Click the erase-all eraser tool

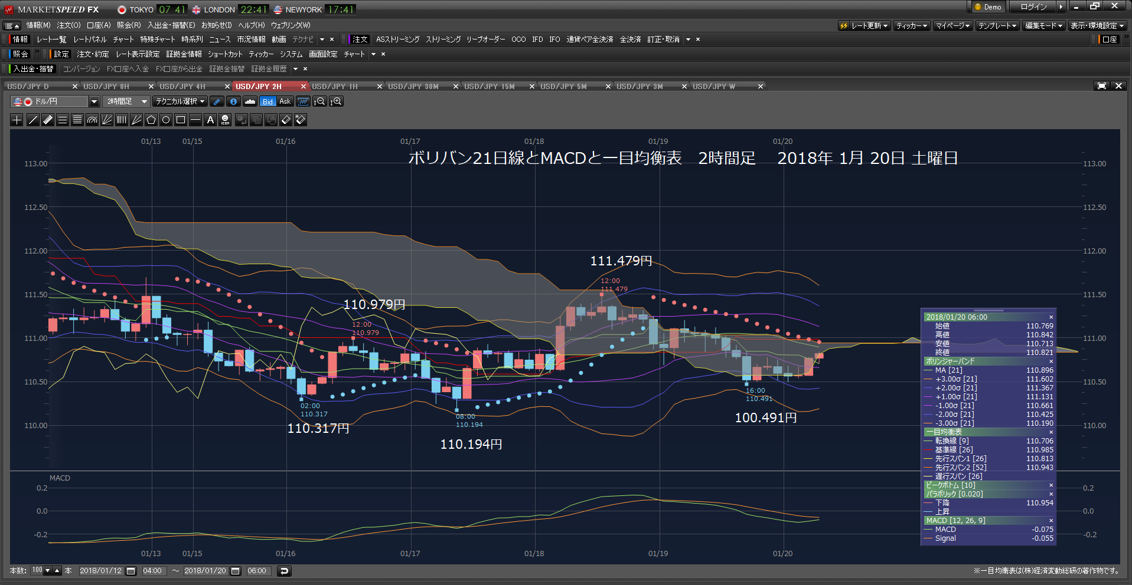tap(301, 120)
